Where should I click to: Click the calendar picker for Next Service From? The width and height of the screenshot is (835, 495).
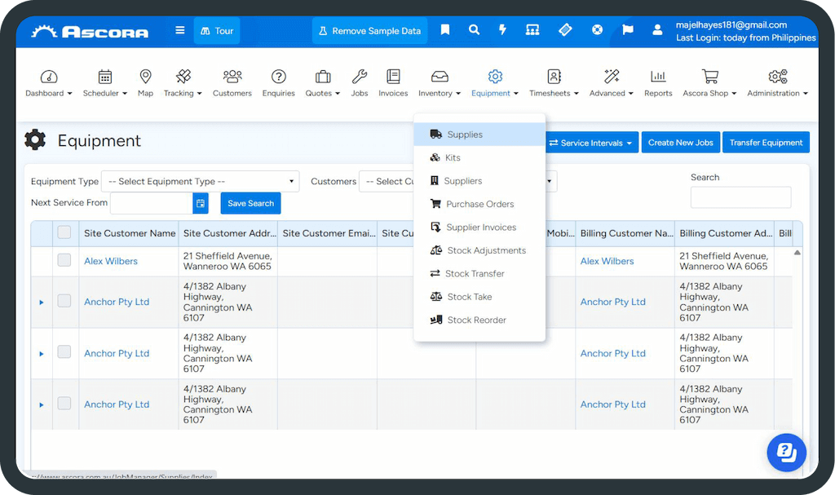[201, 204]
